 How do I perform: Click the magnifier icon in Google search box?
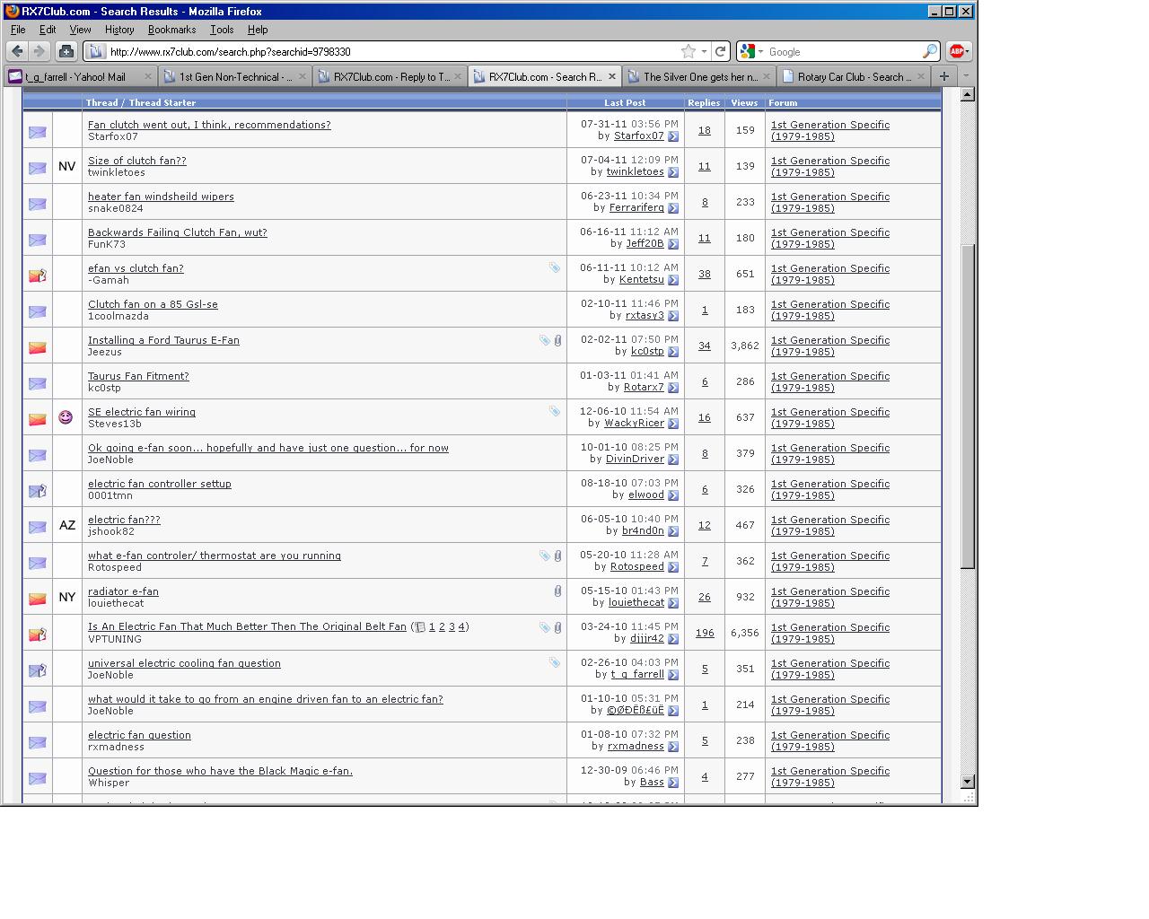(x=930, y=51)
